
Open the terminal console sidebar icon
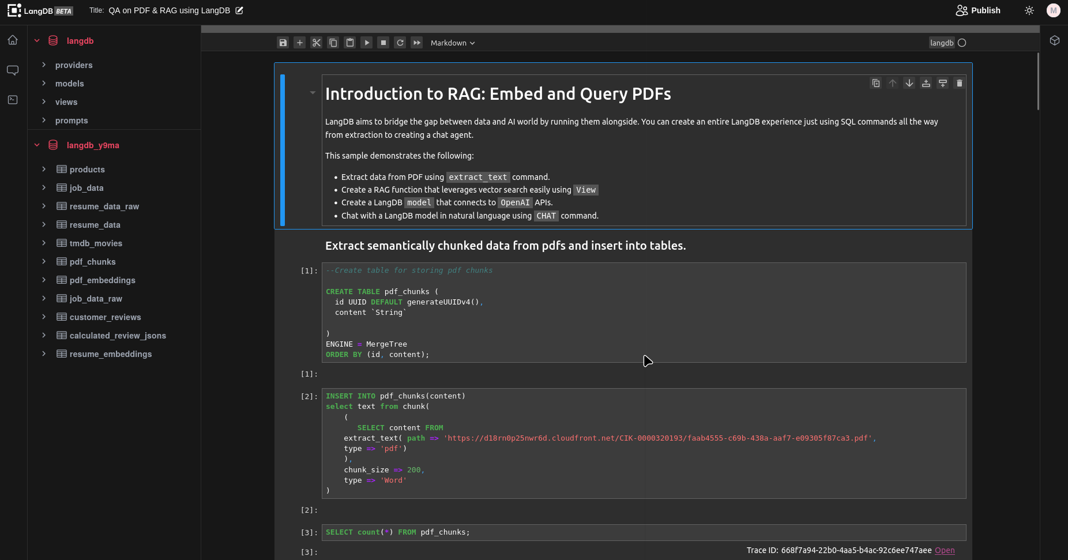coord(13,100)
